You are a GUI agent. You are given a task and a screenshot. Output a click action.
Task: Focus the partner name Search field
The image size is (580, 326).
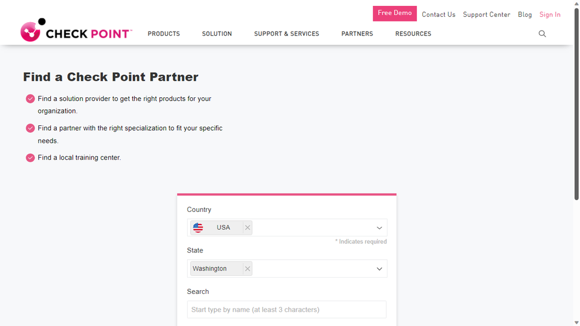pos(286,309)
